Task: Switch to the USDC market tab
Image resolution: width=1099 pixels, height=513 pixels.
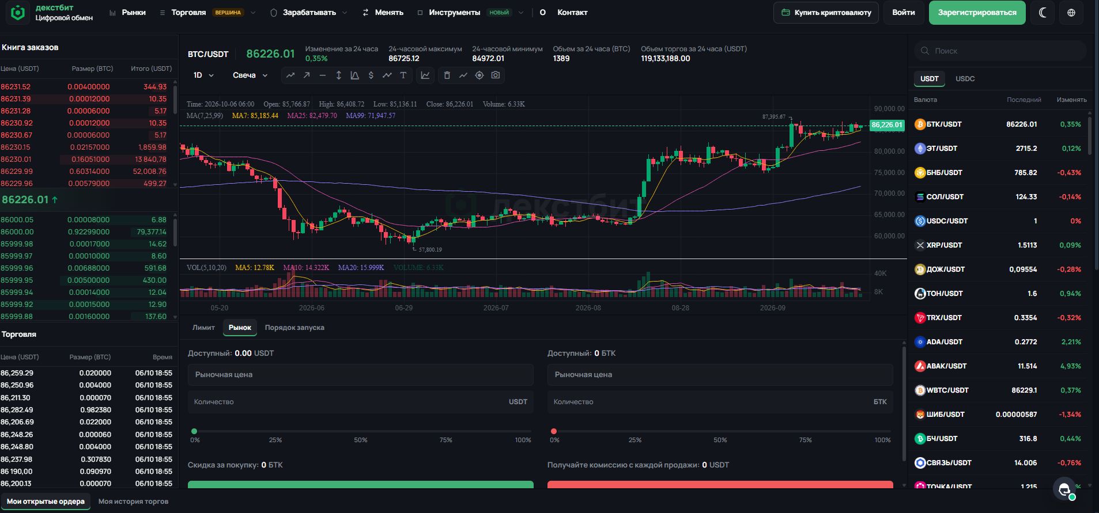Action: pos(965,79)
